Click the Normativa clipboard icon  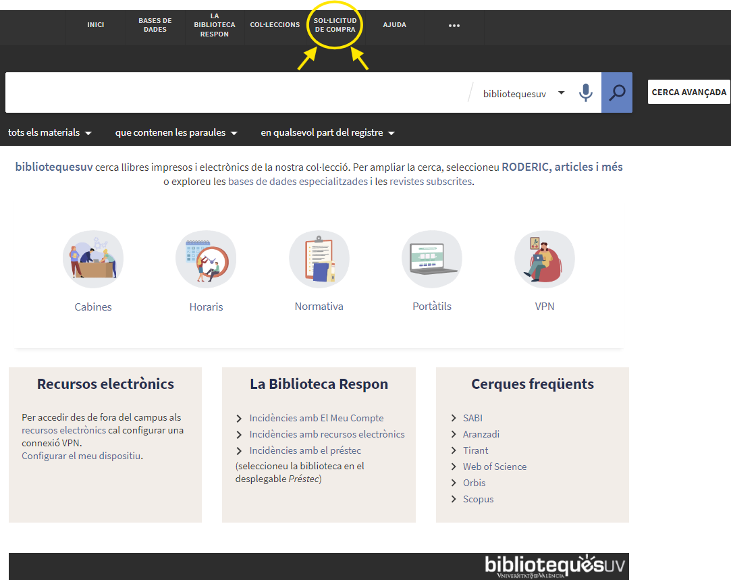click(319, 259)
